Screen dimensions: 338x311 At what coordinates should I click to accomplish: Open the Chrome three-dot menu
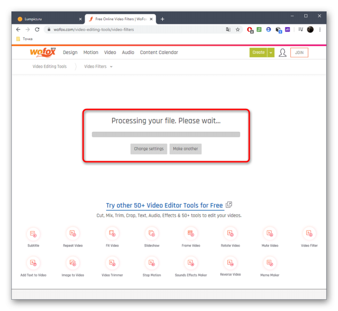point(320,30)
